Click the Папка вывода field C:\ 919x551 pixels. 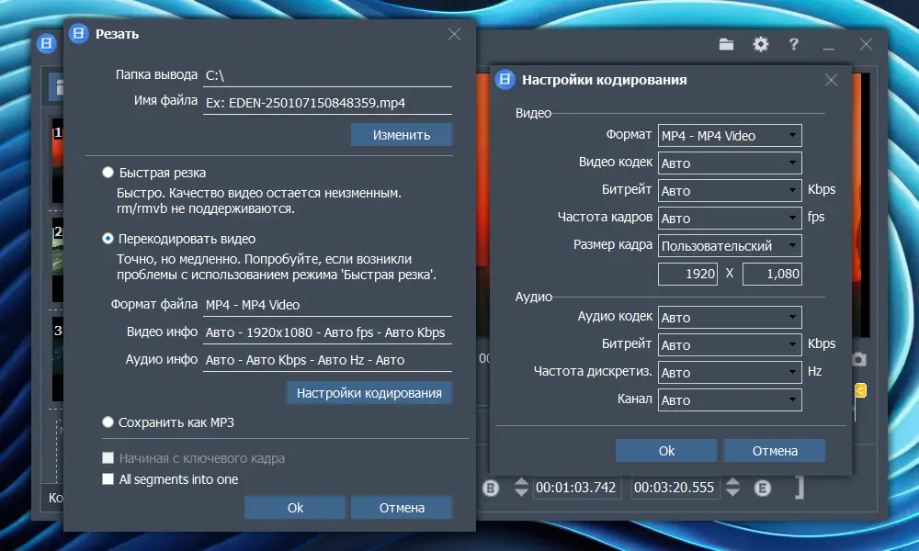pyautogui.click(x=327, y=75)
